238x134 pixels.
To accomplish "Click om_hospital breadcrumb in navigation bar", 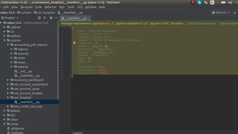I will click(44, 13).
